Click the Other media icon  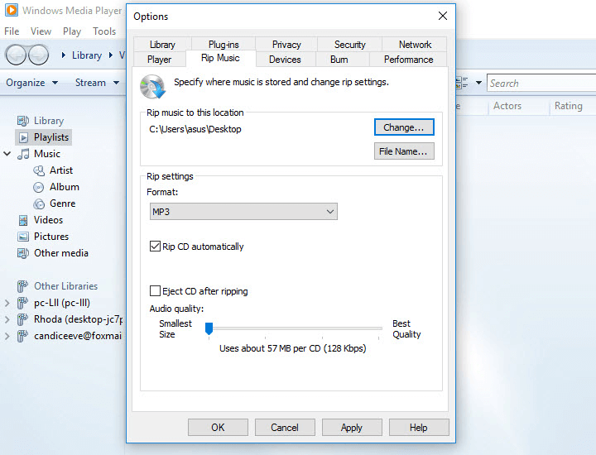coord(23,253)
